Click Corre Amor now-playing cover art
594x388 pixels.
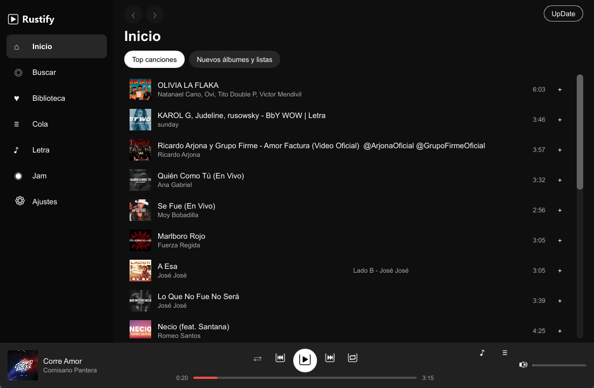point(23,365)
